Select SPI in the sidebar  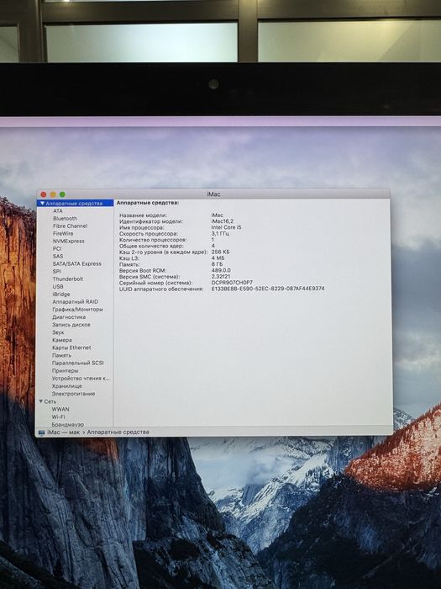tap(56, 271)
